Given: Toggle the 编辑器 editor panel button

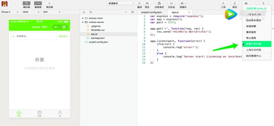Looking at the screenshot, I should tap(38, 3).
